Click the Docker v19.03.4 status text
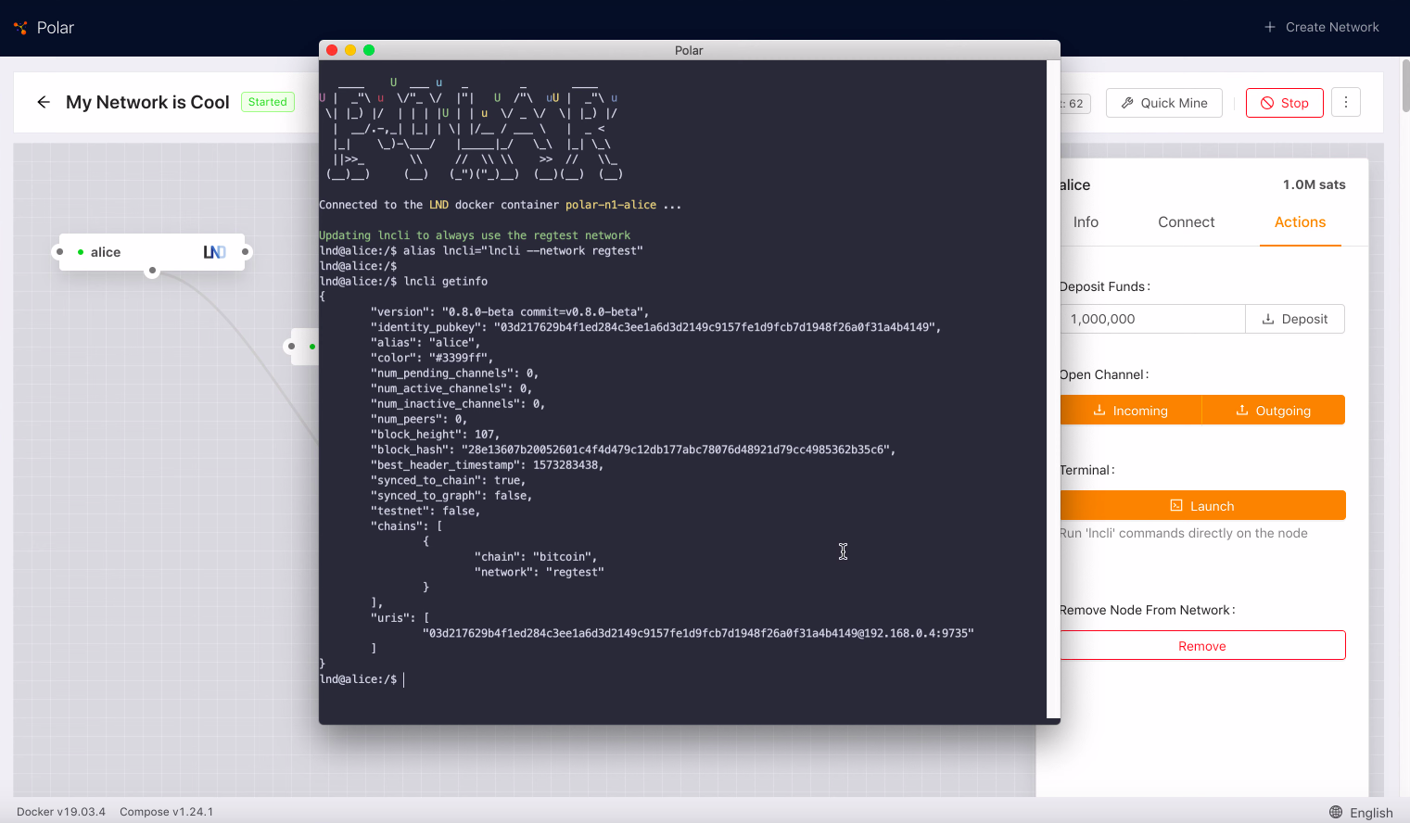 pos(61,812)
